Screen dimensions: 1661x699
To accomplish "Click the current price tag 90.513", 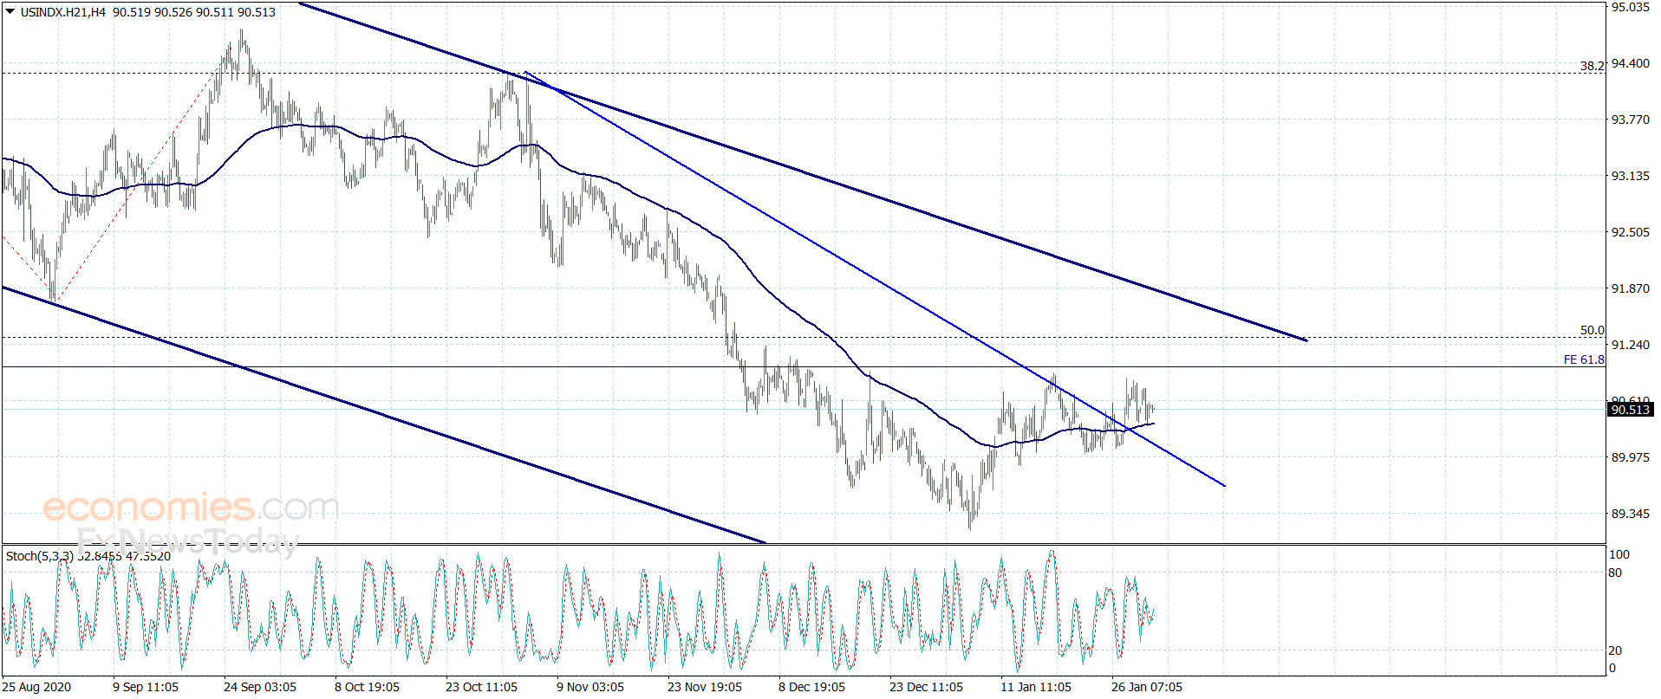I will [x=1630, y=410].
